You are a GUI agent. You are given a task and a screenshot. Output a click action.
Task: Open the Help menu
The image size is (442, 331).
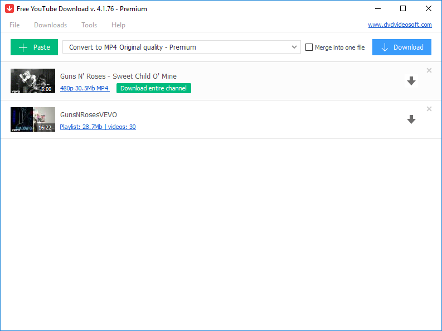(x=118, y=25)
